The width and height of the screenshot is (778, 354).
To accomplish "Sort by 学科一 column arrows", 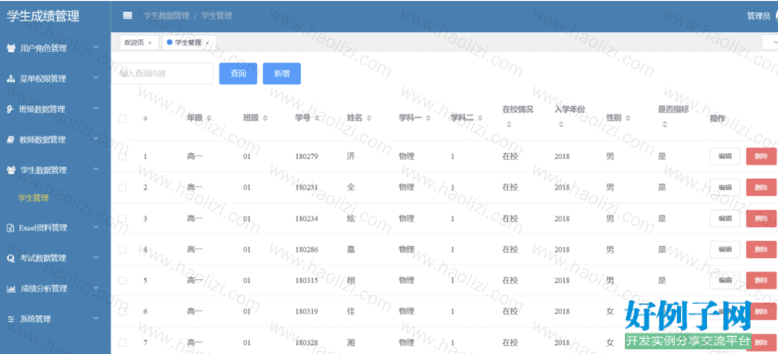I will [x=428, y=118].
